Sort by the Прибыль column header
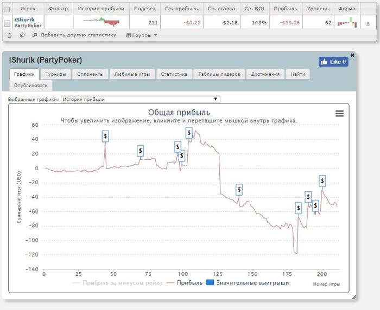The width and height of the screenshot is (380, 310). [286, 9]
